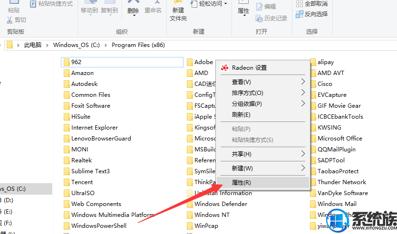This screenshot has height=234, width=397.
Task: Click 此电脑 in the address bar
Action: tap(33, 45)
